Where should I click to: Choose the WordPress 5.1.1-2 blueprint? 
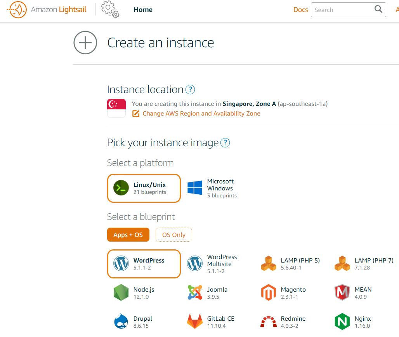coord(144,264)
